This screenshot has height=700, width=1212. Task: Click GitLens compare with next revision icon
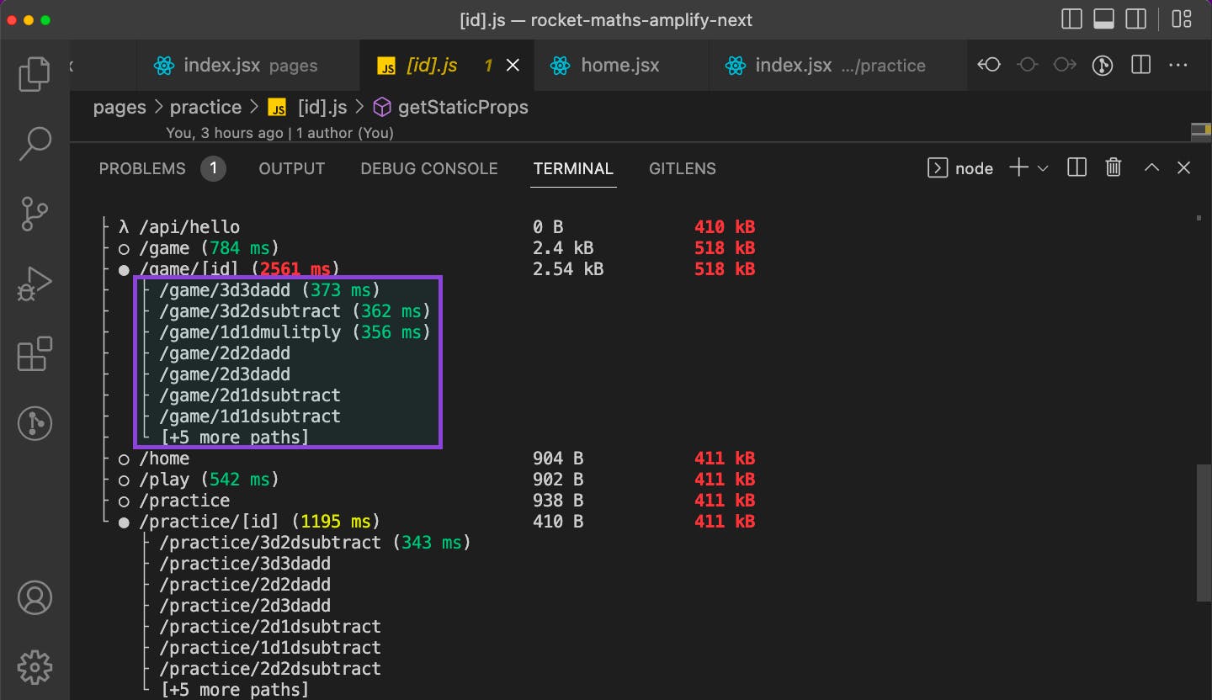pos(1065,65)
